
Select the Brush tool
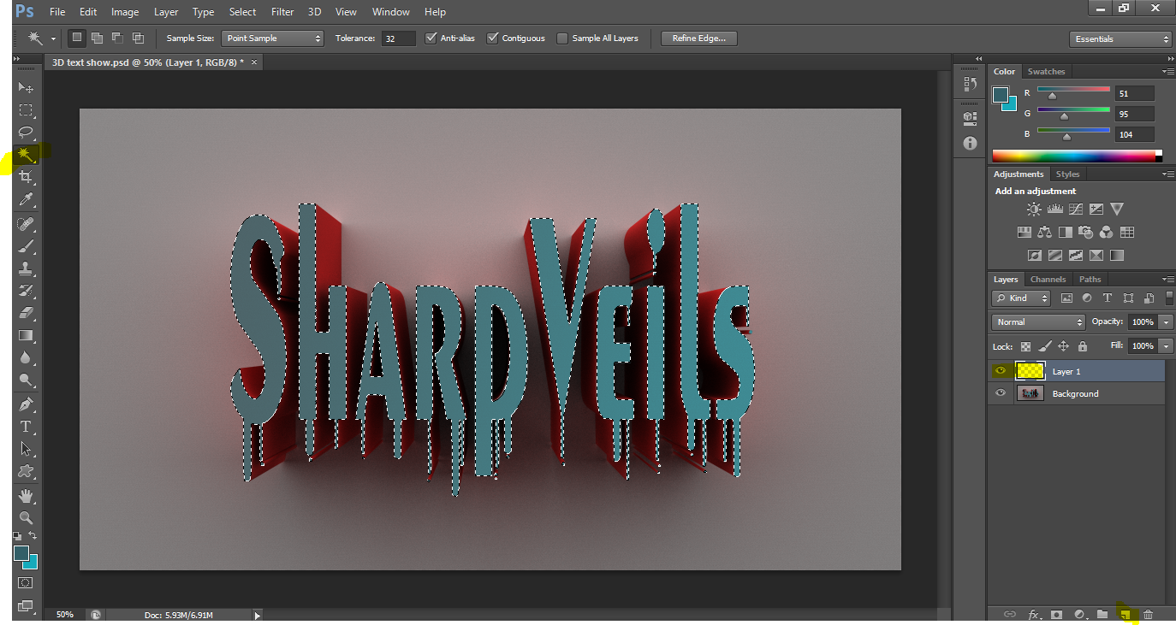click(x=26, y=247)
